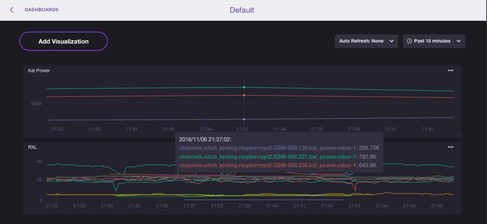Click the GSM-850.227 series in tooltip
Screen dimensions: 487x224
coord(267,157)
